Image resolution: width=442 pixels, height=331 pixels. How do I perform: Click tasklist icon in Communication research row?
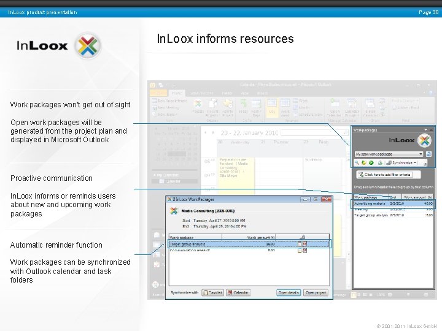click(x=300, y=250)
